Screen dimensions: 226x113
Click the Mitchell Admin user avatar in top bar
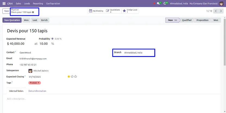tap(222, 4)
